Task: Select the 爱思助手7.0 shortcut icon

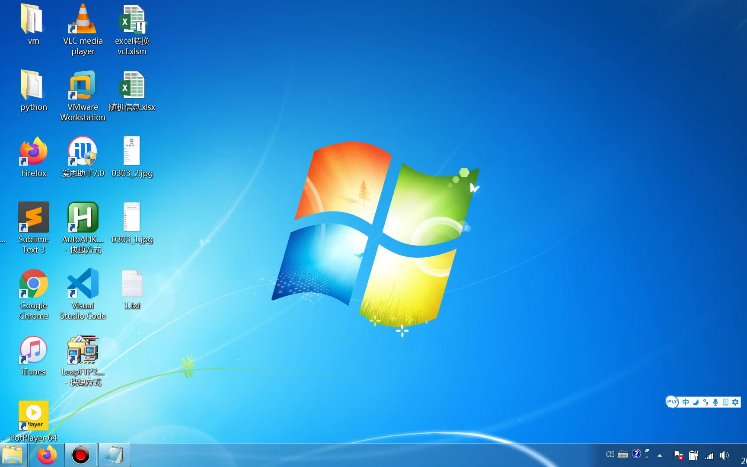Action: pyautogui.click(x=83, y=157)
